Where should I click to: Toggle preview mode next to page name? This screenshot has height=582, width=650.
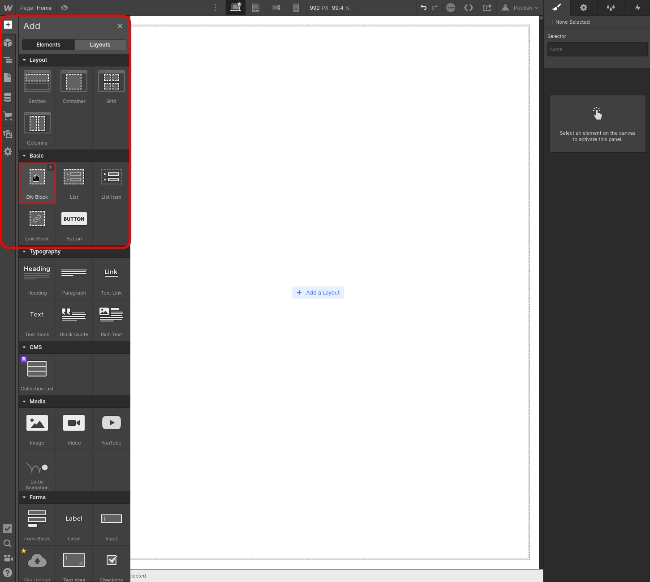click(x=64, y=8)
